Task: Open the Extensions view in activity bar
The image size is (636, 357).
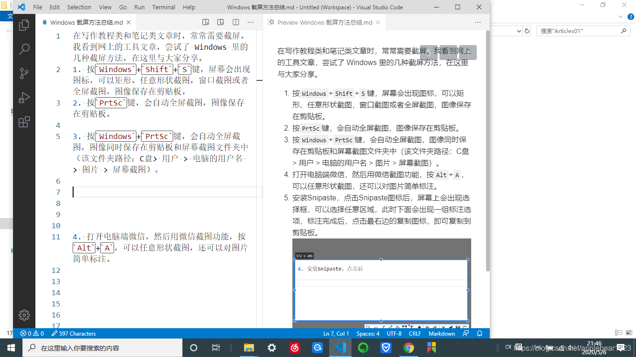Action: point(24,122)
